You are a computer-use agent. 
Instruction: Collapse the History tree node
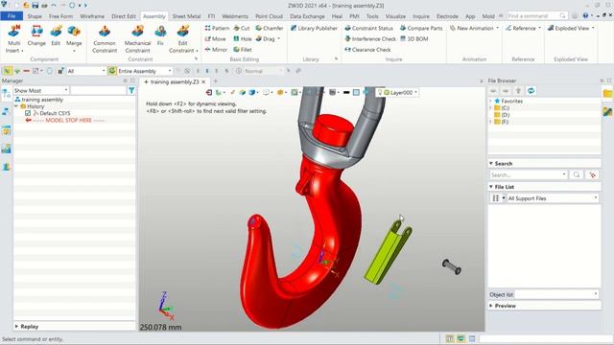(16, 106)
